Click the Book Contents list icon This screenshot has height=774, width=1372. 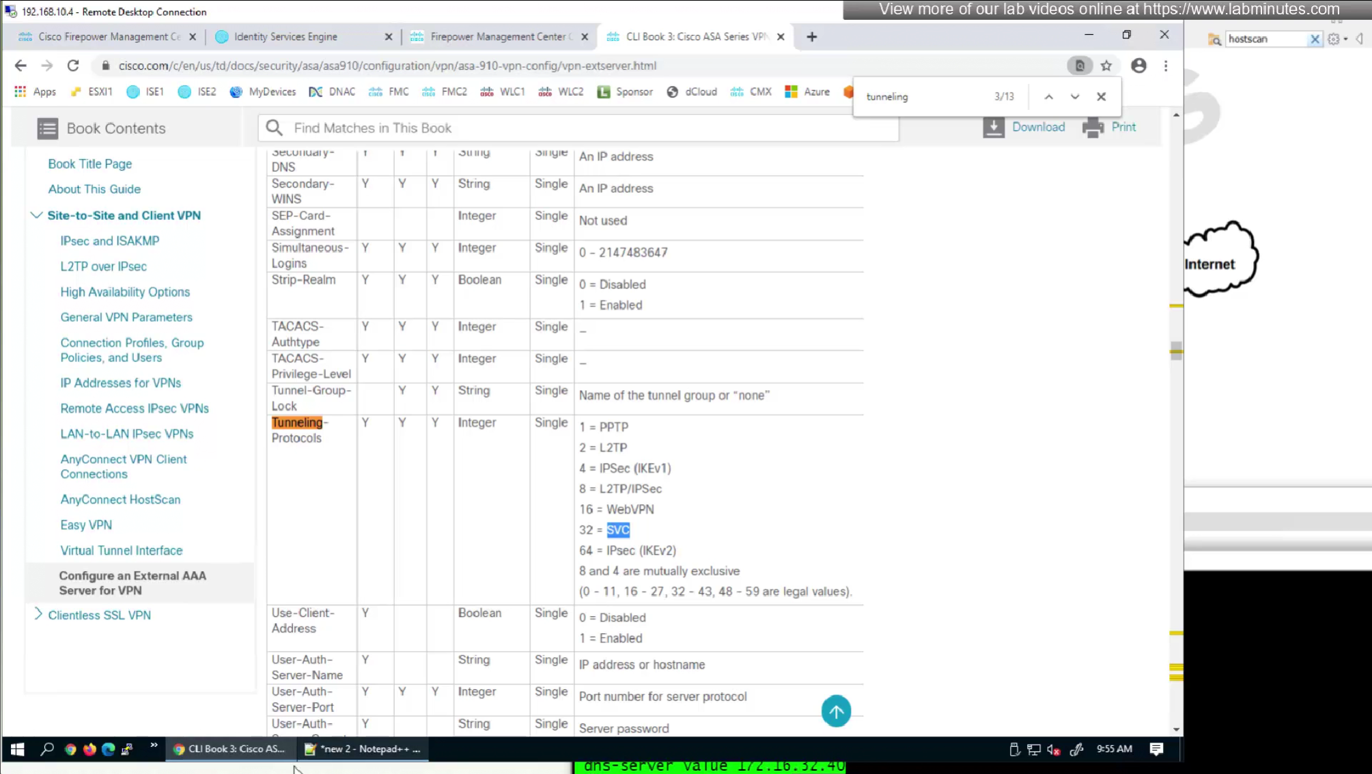(47, 128)
